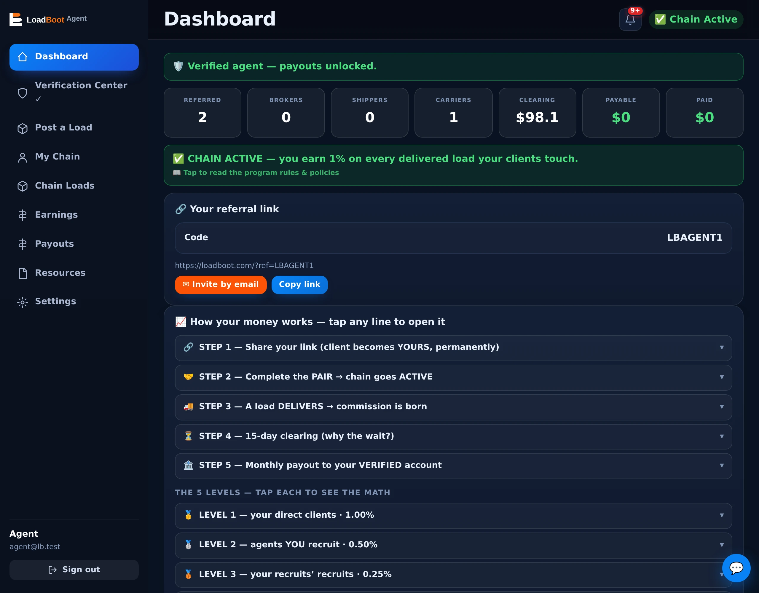Viewport: 759px width, 593px height.
Task: Click the link emoji beside Your referral link
Action: pos(181,209)
